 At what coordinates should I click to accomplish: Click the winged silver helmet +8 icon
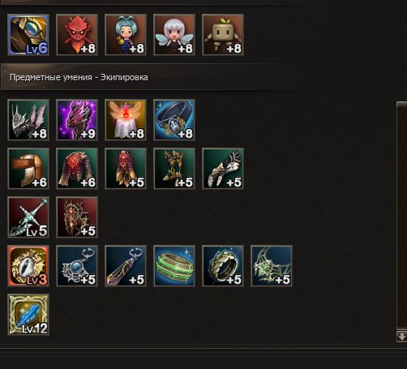point(28,120)
